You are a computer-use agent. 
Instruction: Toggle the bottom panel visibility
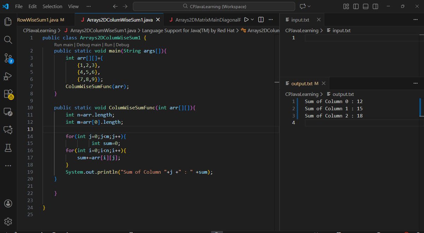365,6
